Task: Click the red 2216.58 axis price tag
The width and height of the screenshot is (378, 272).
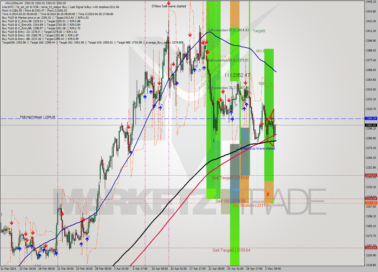Action: point(371,199)
